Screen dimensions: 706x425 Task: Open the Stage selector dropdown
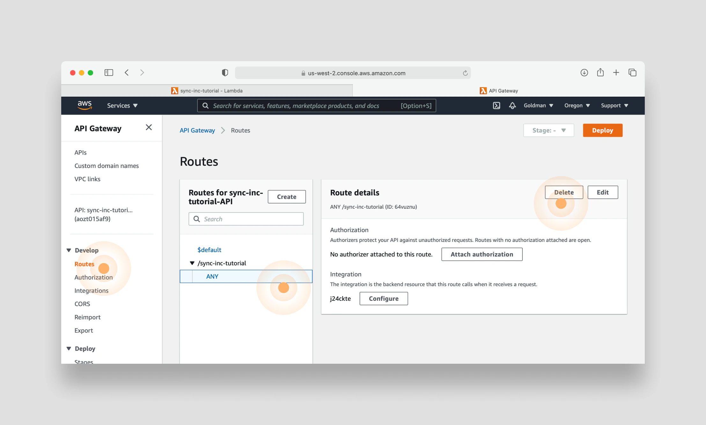(x=548, y=130)
